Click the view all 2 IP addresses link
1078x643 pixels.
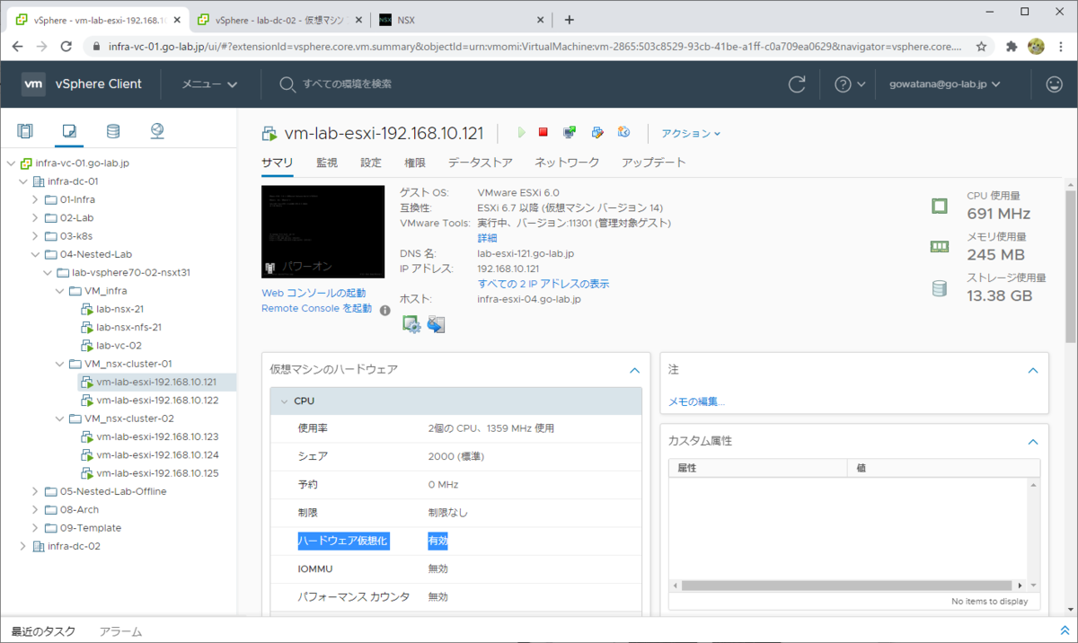click(543, 284)
